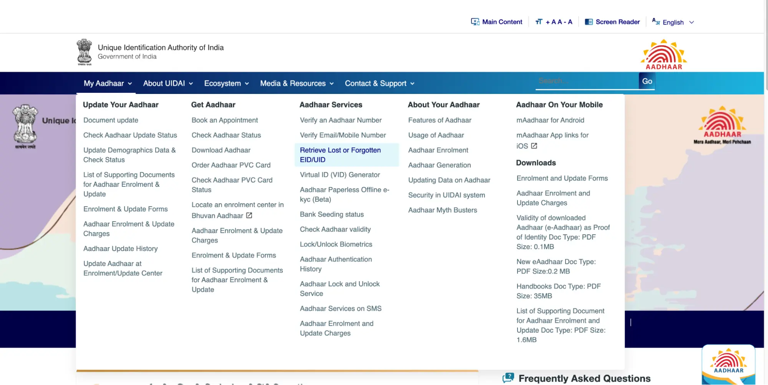Open Aadhaar Paperless Offline e-kyc (Beta)

tap(344, 194)
